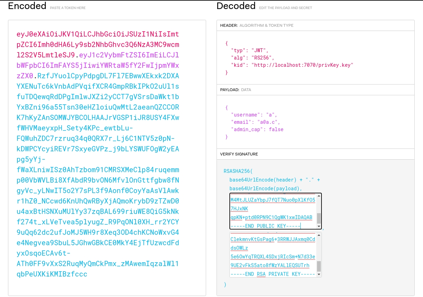This screenshot has height=297, width=423.
Task: Click the public key scrollbar thumb
Action: 319,218
